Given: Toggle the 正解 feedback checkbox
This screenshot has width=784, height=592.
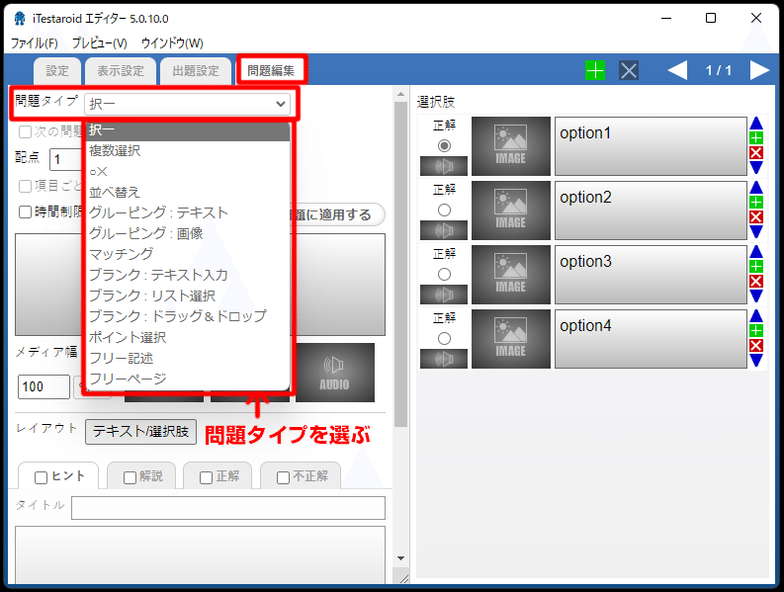Looking at the screenshot, I should tap(206, 477).
